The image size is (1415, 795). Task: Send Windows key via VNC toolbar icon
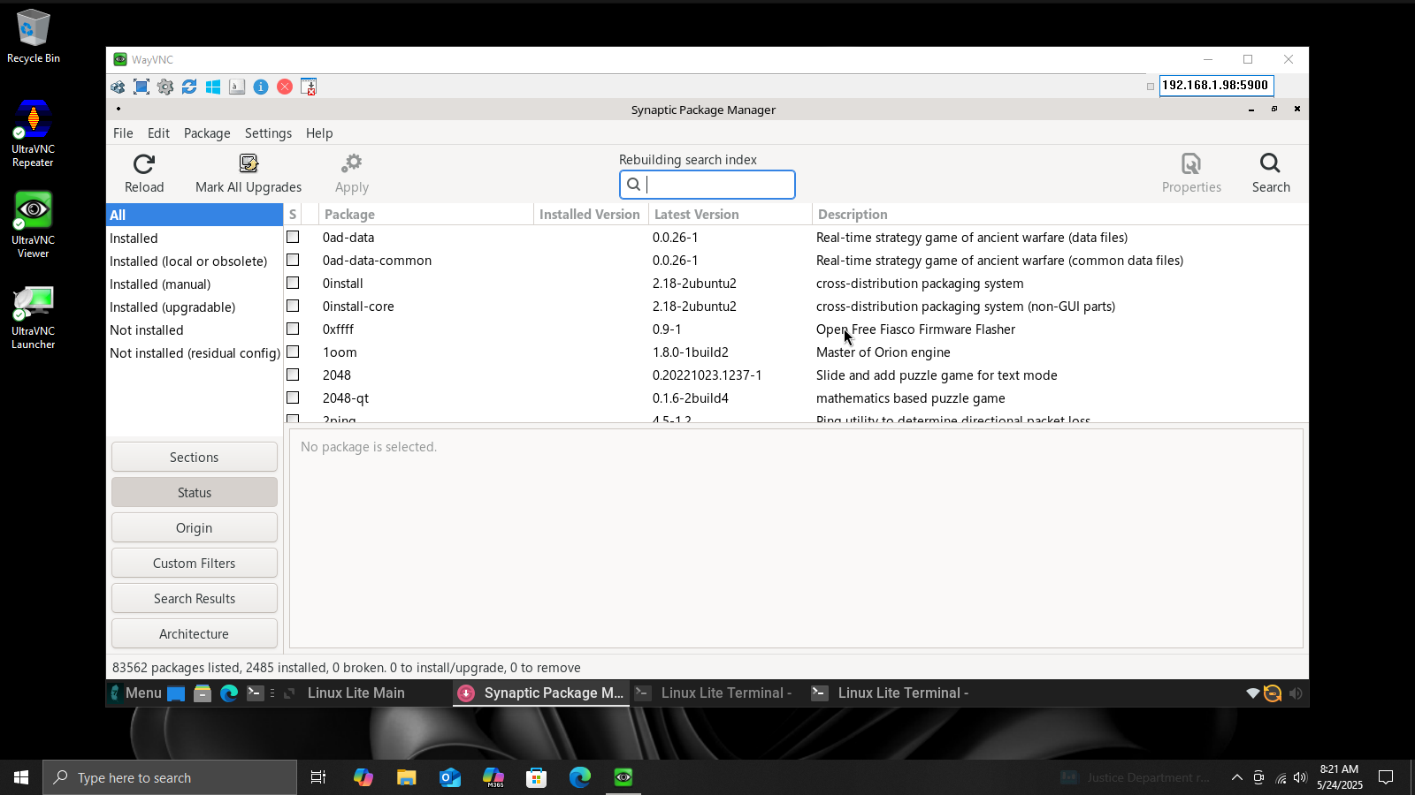tap(213, 87)
